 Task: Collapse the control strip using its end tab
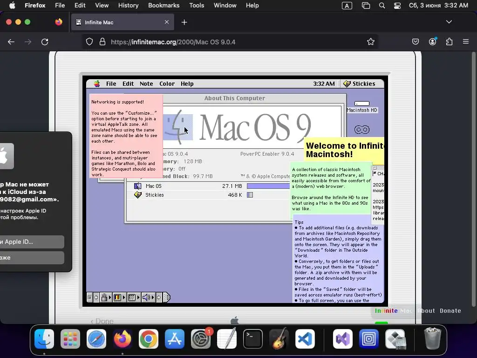[167, 297]
